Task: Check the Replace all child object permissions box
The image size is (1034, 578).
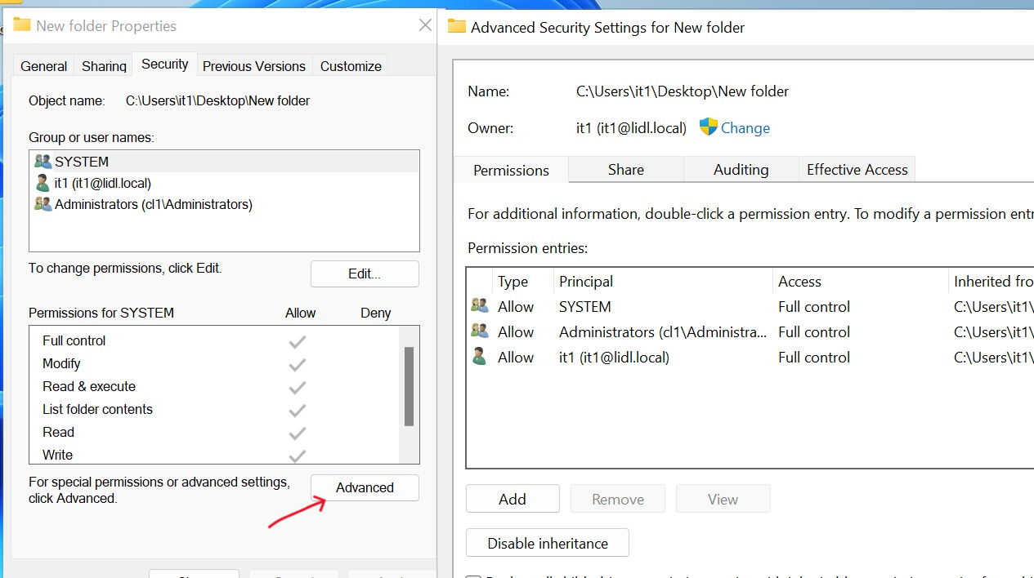Action: pyautogui.click(x=472, y=576)
